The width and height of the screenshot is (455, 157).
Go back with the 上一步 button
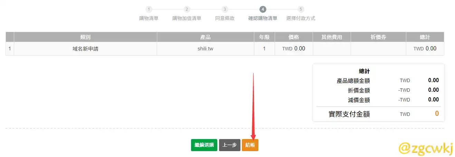coord(229,145)
